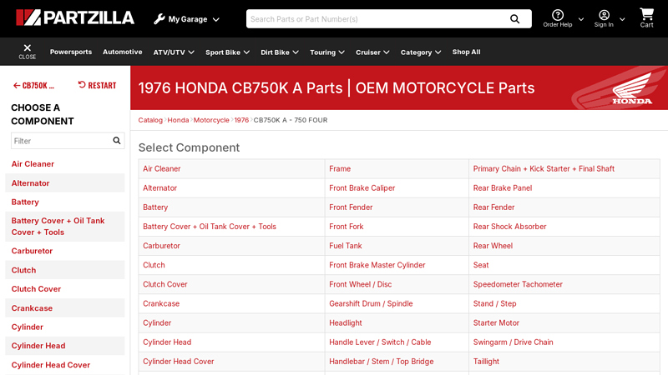Screen dimensions: 668x375
Task: Open 1976 breadcrumb link
Action: pyautogui.click(x=241, y=120)
